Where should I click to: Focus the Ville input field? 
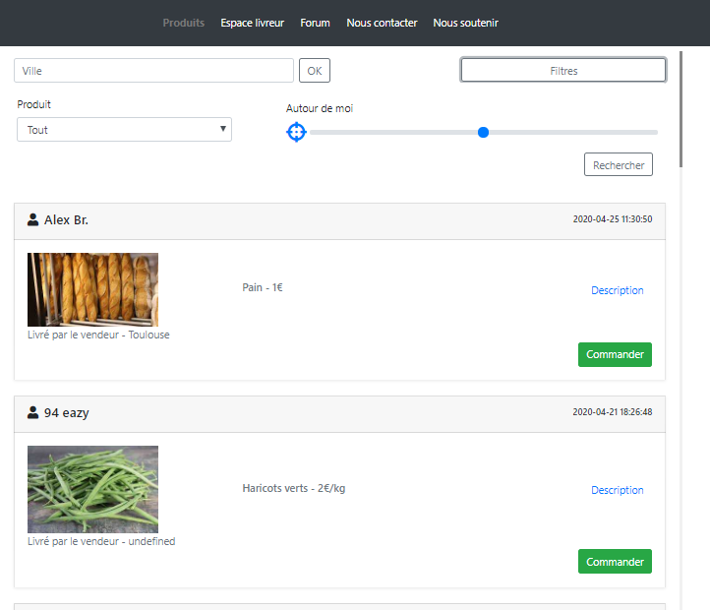(x=154, y=70)
